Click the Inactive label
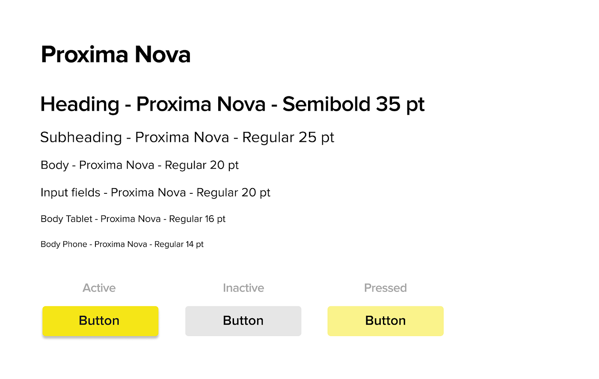This screenshot has width=599, height=379. click(x=243, y=288)
